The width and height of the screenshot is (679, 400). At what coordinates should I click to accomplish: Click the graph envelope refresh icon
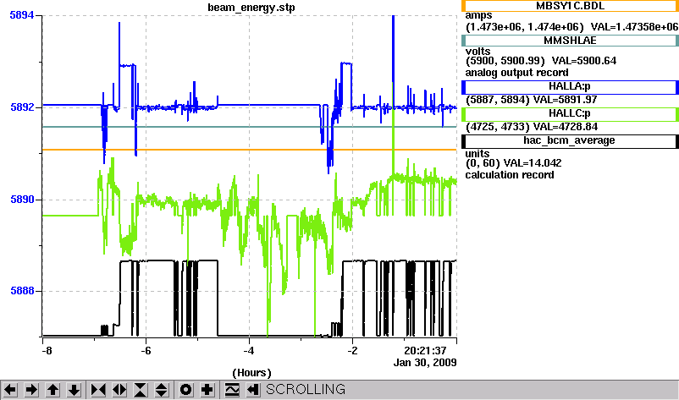(232, 390)
